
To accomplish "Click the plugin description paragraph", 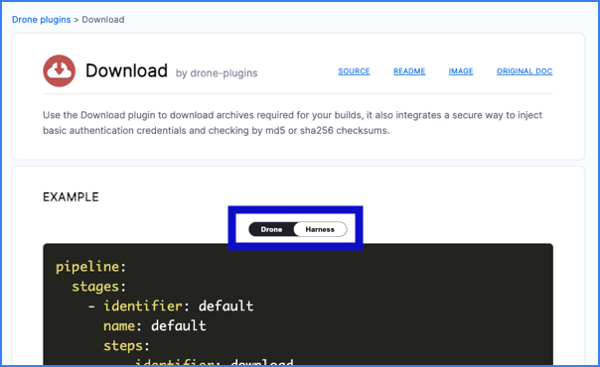I will pos(292,123).
